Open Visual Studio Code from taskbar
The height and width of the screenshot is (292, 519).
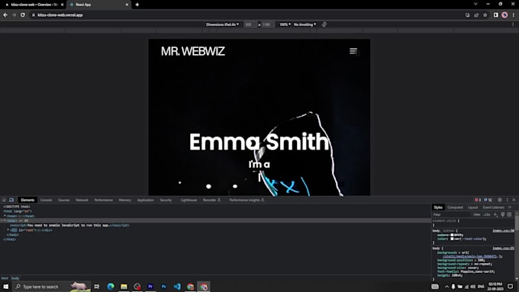coord(177,287)
